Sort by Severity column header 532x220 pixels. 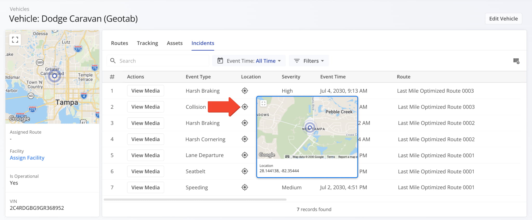291,77
